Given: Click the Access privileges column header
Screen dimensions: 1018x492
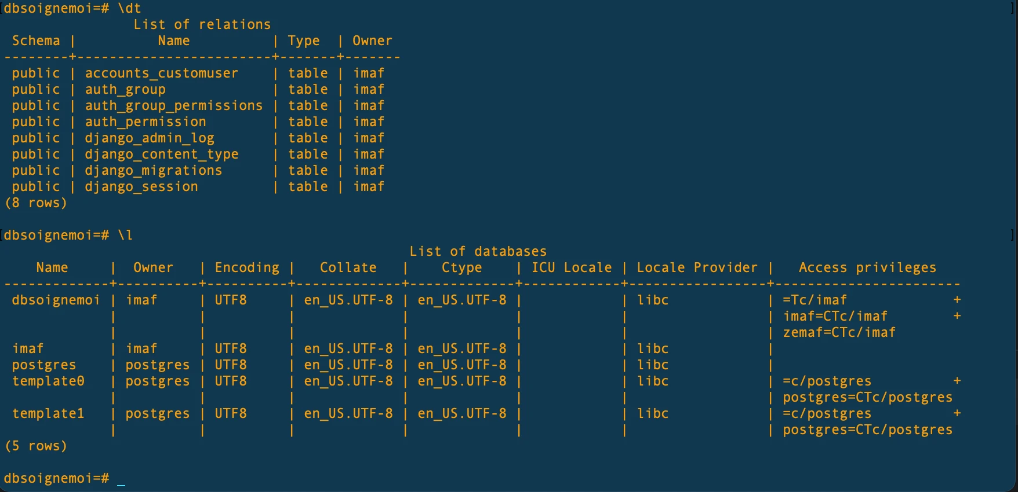Looking at the screenshot, I should [x=867, y=267].
